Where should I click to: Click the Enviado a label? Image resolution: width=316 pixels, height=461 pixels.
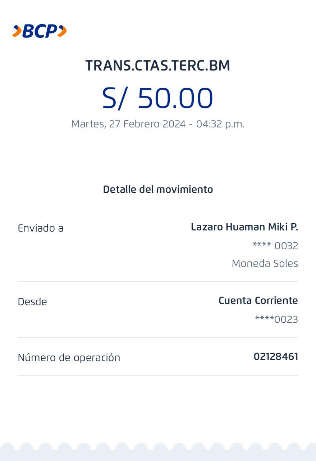41,228
